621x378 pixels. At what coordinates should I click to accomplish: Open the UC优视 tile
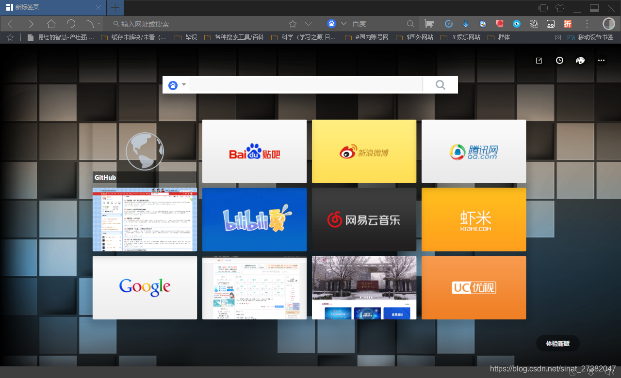[x=474, y=288]
